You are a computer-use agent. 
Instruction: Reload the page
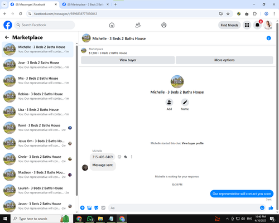point(21,14)
